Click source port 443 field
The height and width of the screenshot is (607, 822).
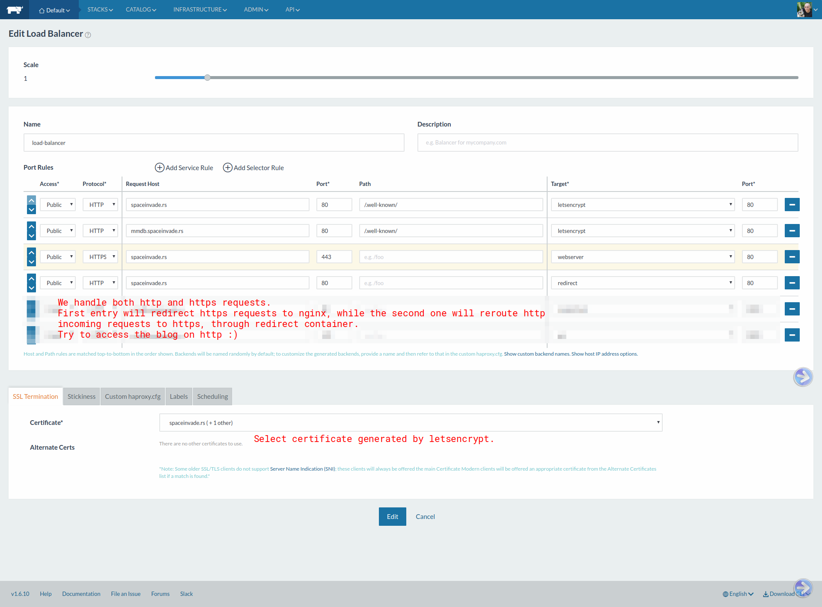(334, 257)
